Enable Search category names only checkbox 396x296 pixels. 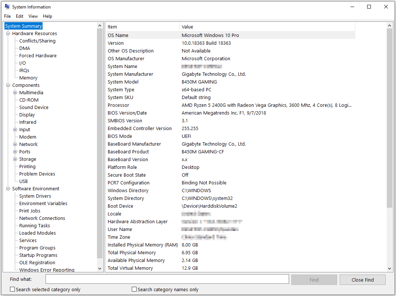pos(134,289)
